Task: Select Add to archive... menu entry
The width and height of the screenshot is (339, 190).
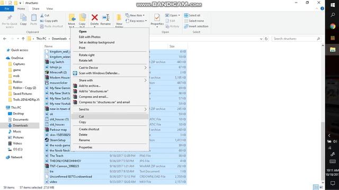Action: point(110,86)
